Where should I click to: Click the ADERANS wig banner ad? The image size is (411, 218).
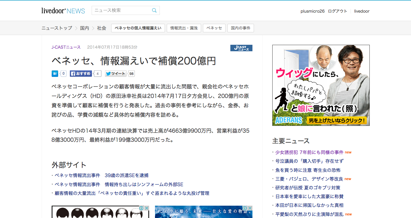[321, 85]
